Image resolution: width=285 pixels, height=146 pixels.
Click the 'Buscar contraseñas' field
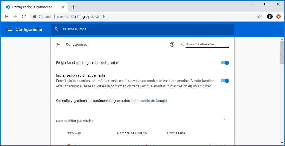(207, 44)
